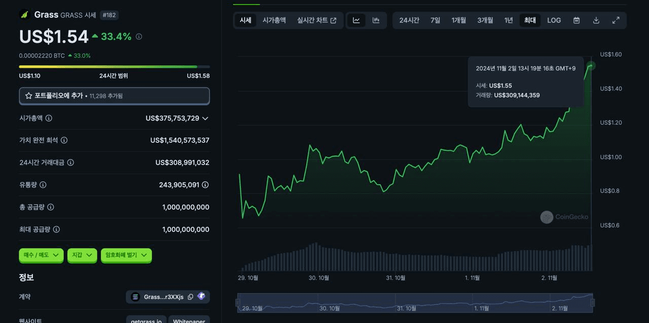
Task: Show info tooltip next to 유통량 label
Action: point(43,185)
